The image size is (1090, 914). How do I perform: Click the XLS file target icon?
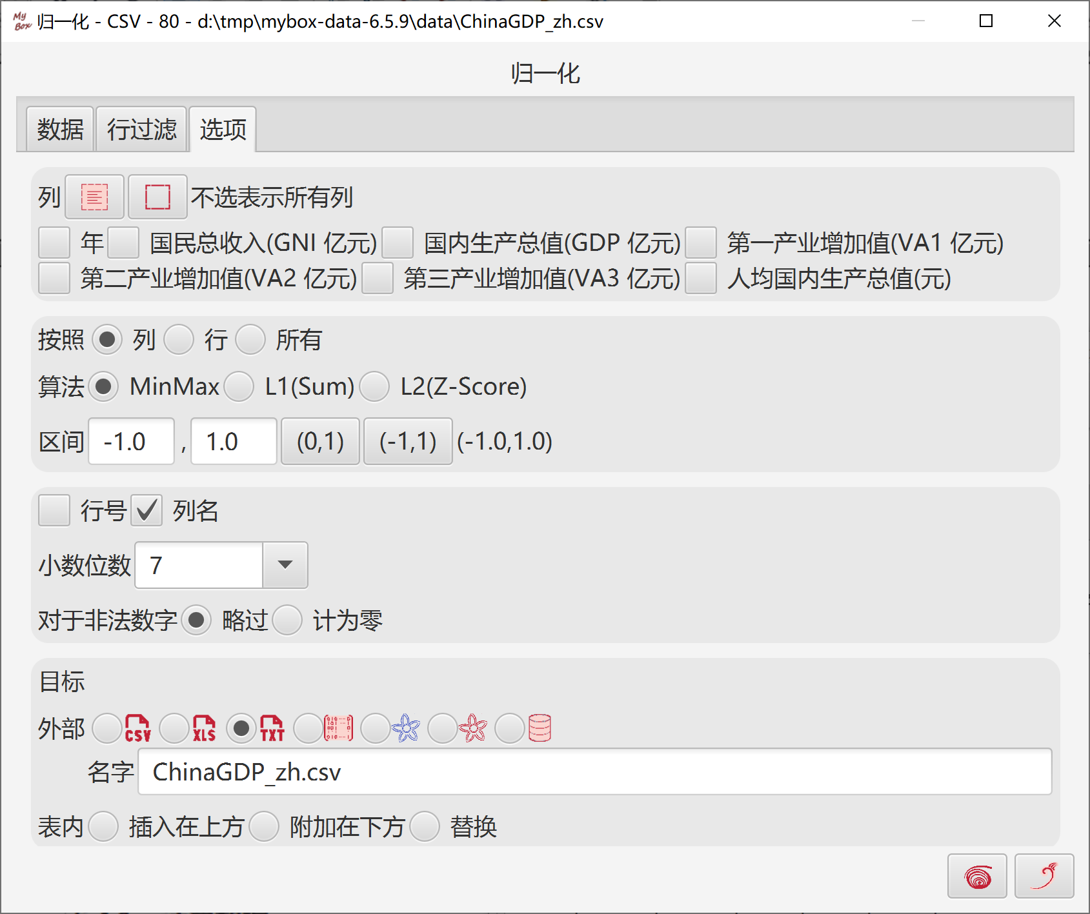(x=205, y=728)
